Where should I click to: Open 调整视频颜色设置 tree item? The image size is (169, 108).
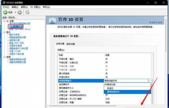tap(18, 60)
